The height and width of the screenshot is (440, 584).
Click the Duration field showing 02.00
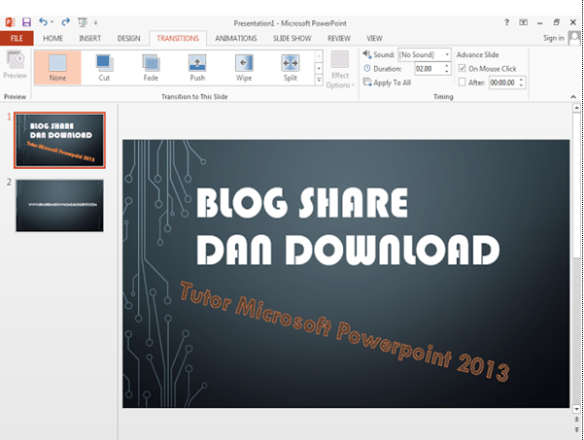point(429,69)
